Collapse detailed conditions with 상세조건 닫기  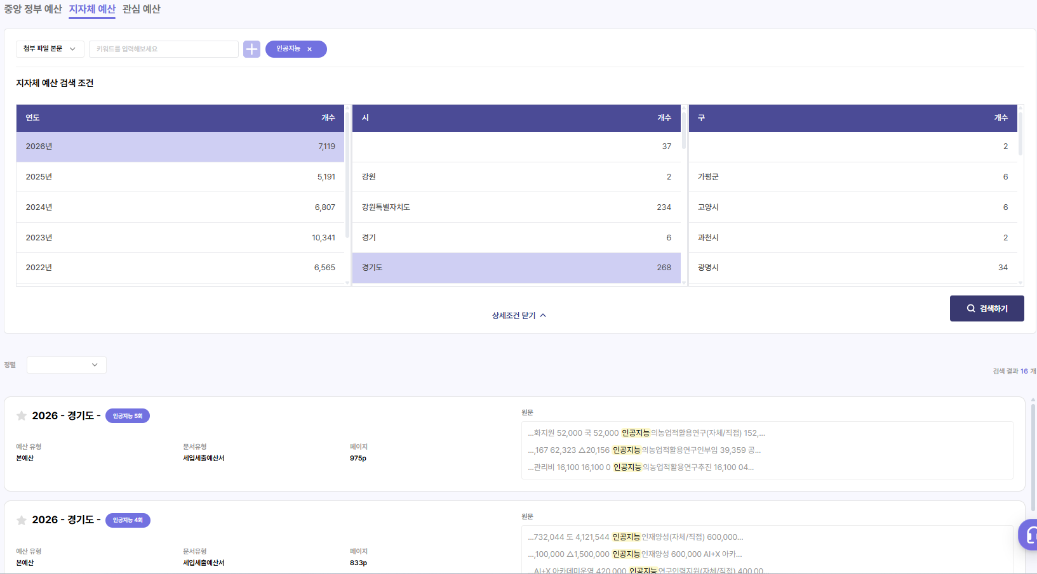518,315
